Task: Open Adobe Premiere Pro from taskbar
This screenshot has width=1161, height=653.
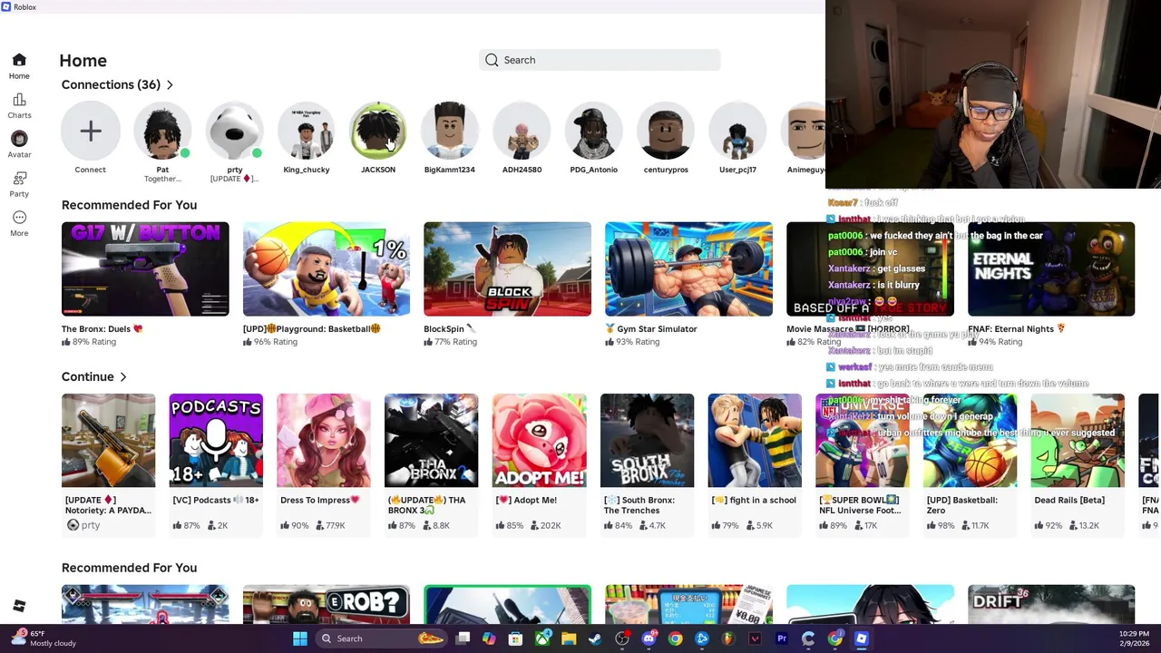Action: click(x=782, y=638)
